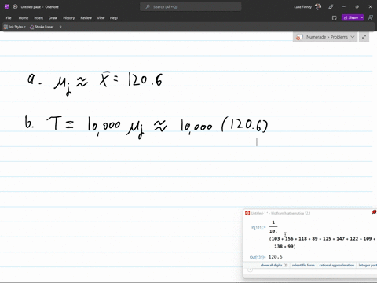Open the quick access toolbar customize arrow
This screenshot has height=283, width=377.
[x=60, y=27]
